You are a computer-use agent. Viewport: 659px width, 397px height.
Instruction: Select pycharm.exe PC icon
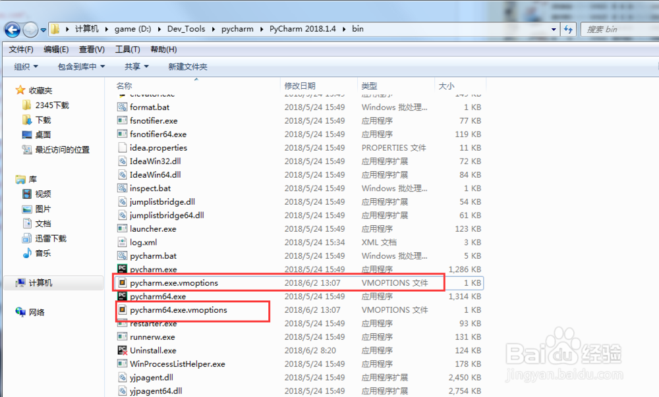point(122,269)
